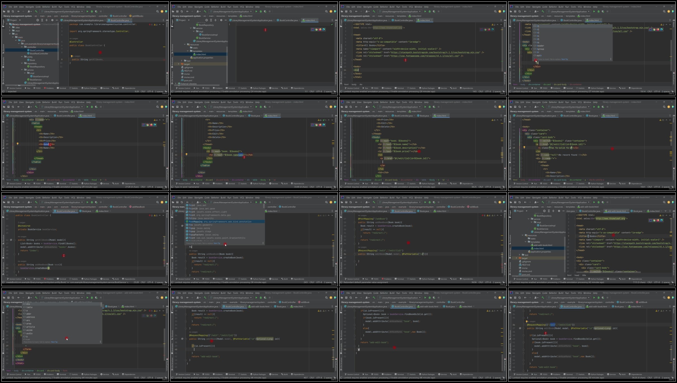Open gear options above add-edit-book.html Project tree

tap(559, 211)
